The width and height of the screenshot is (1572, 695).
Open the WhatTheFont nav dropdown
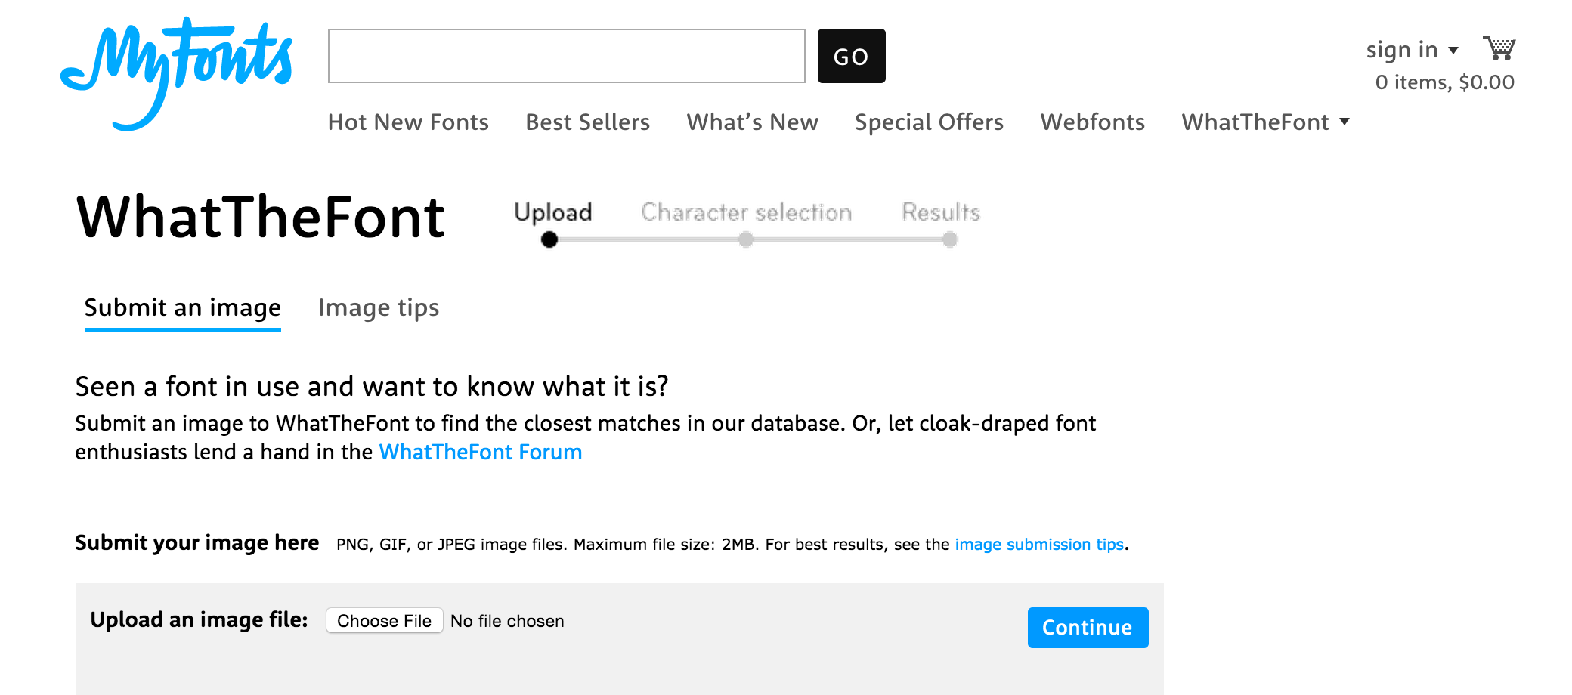coord(1265,122)
